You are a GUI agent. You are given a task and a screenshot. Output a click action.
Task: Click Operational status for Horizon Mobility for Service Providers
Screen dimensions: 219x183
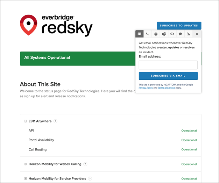pos(189,179)
